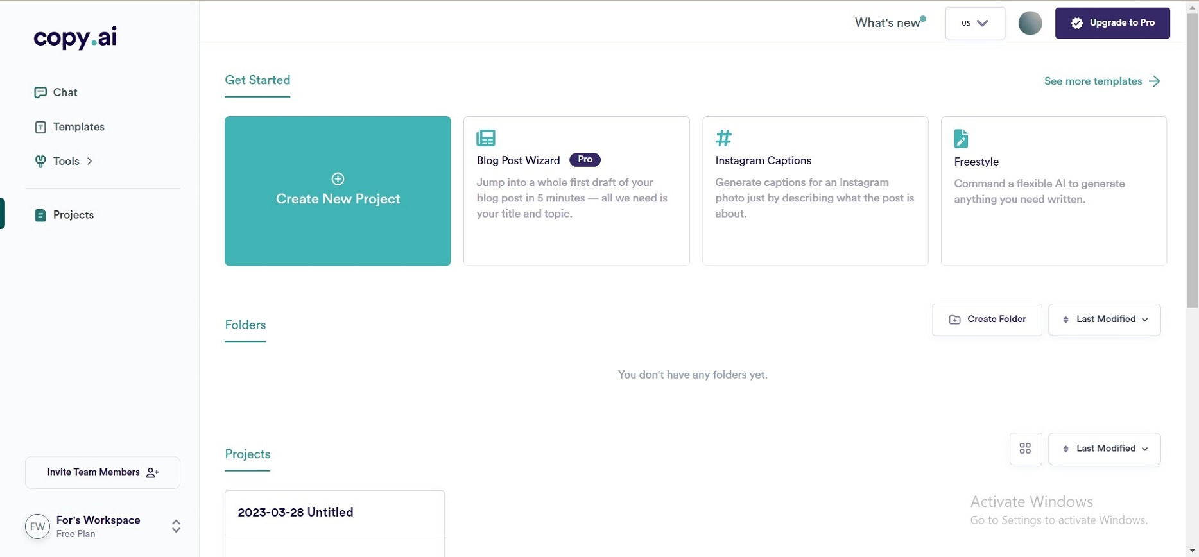Image resolution: width=1199 pixels, height=557 pixels.
Task: Click the Instagram Captions hashtag icon
Action: coord(723,138)
